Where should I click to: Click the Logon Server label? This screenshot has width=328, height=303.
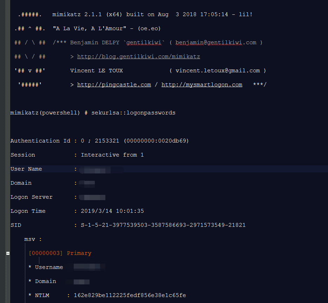[32, 197]
